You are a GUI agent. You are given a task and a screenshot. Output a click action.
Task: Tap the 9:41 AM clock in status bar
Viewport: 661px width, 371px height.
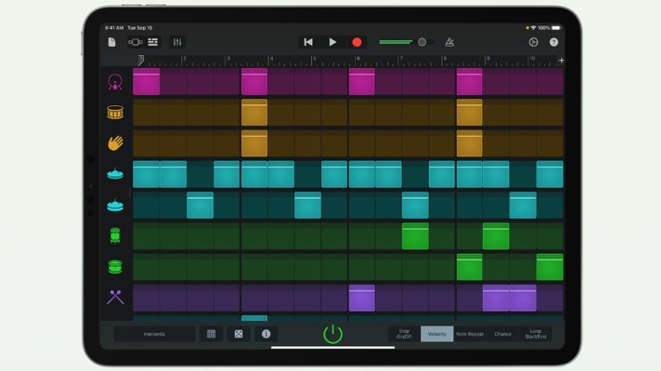114,28
